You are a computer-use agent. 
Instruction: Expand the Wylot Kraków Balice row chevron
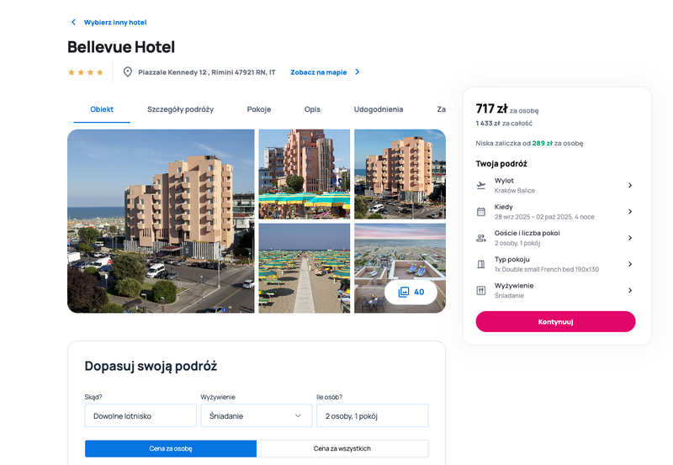coord(630,185)
